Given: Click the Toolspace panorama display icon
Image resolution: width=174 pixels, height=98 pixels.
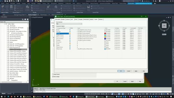Looking at the screenshot, I should [25, 19].
